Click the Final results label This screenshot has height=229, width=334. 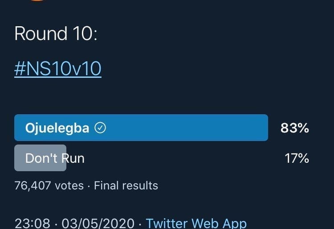126,185
